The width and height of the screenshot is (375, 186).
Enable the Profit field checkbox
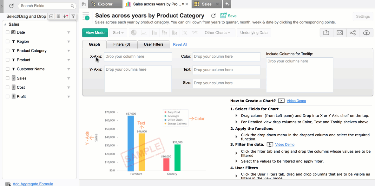point(8,97)
